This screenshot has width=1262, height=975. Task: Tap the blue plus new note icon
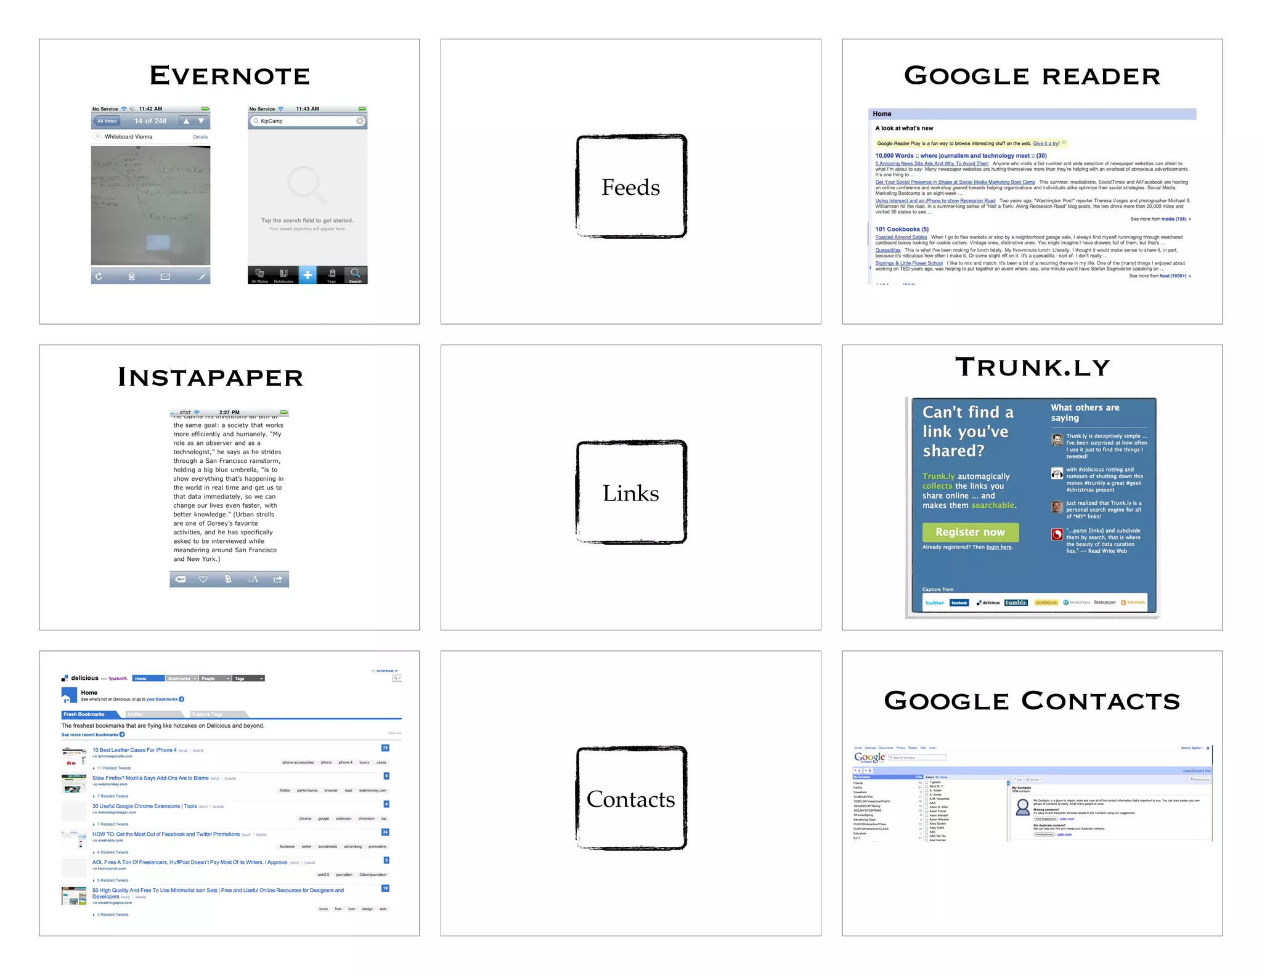[x=307, y=275]
